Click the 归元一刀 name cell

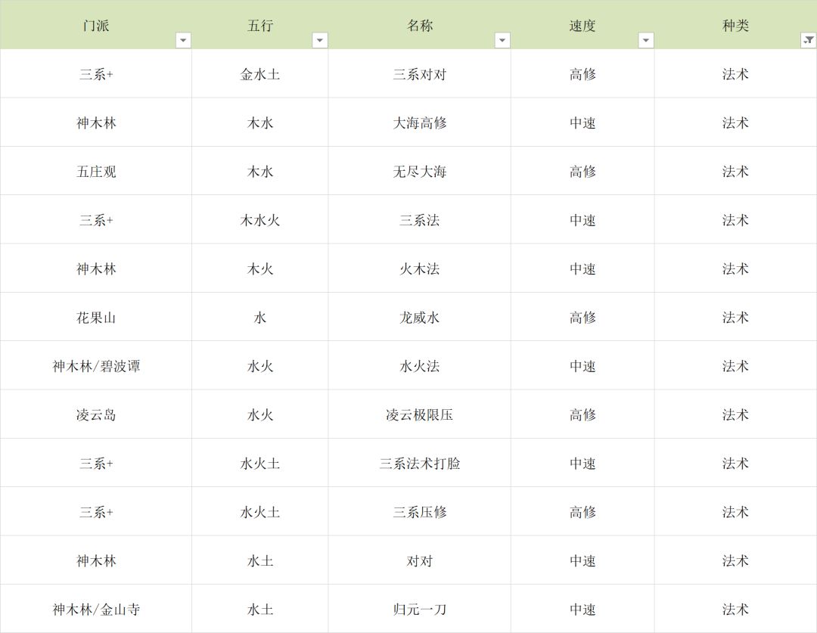(419, 609)
